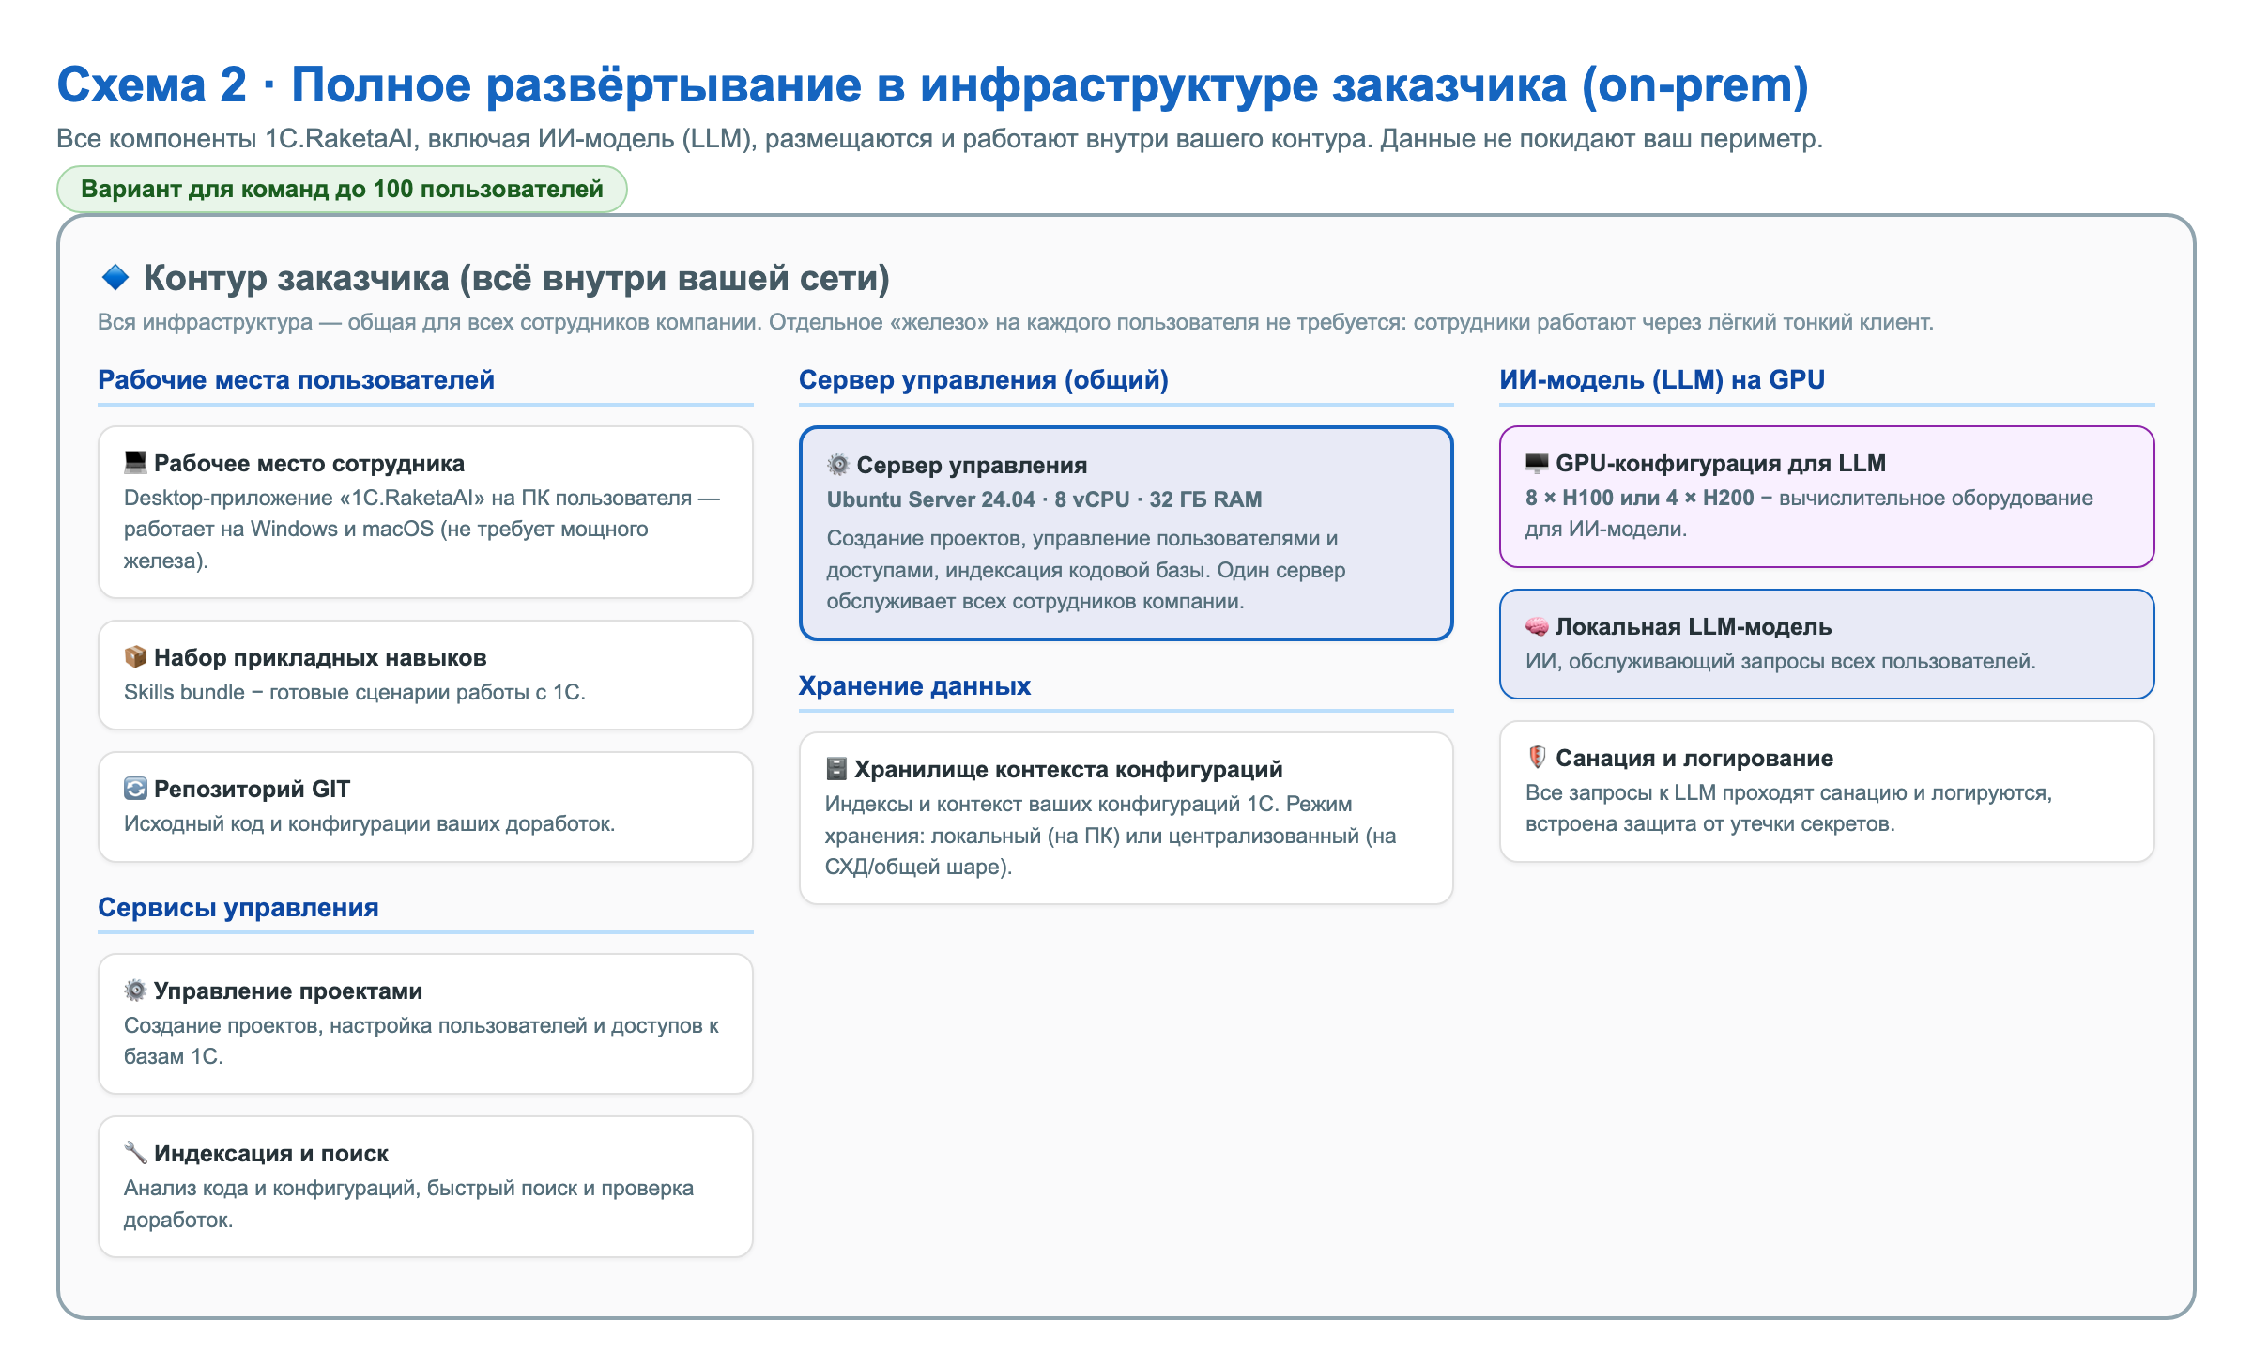Click the text Исходный код и конфигурации ваших доработок
Image resolution: width=2253 pixels, height=1352 pixels.
tap(370, 823)
